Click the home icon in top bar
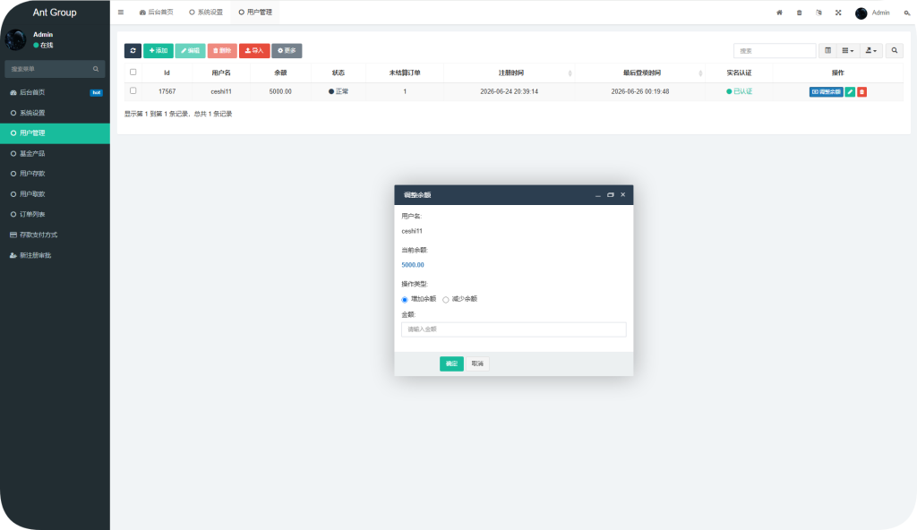This screenshot has height=530, width=917. (x=779, y=13)
